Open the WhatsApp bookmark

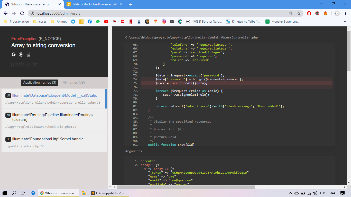[x=98, y=22]
